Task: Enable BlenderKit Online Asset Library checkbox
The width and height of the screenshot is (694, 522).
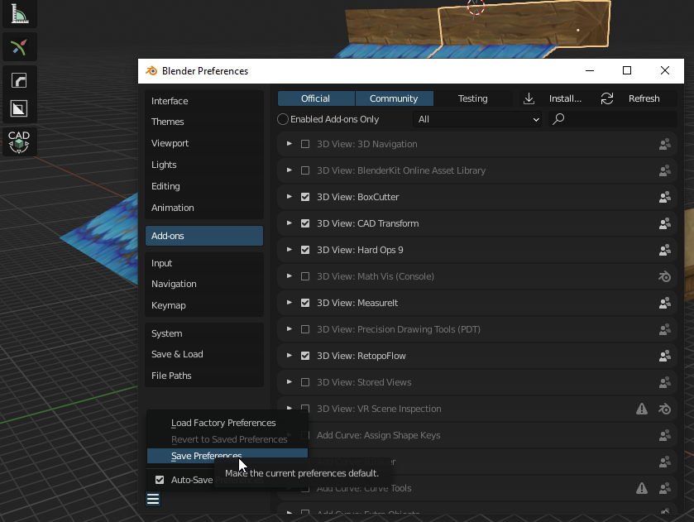Action: 305,171
